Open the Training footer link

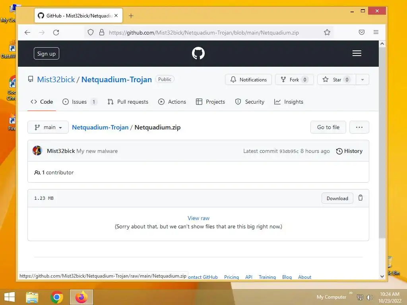pyautogui.click(x=267, y=277)
